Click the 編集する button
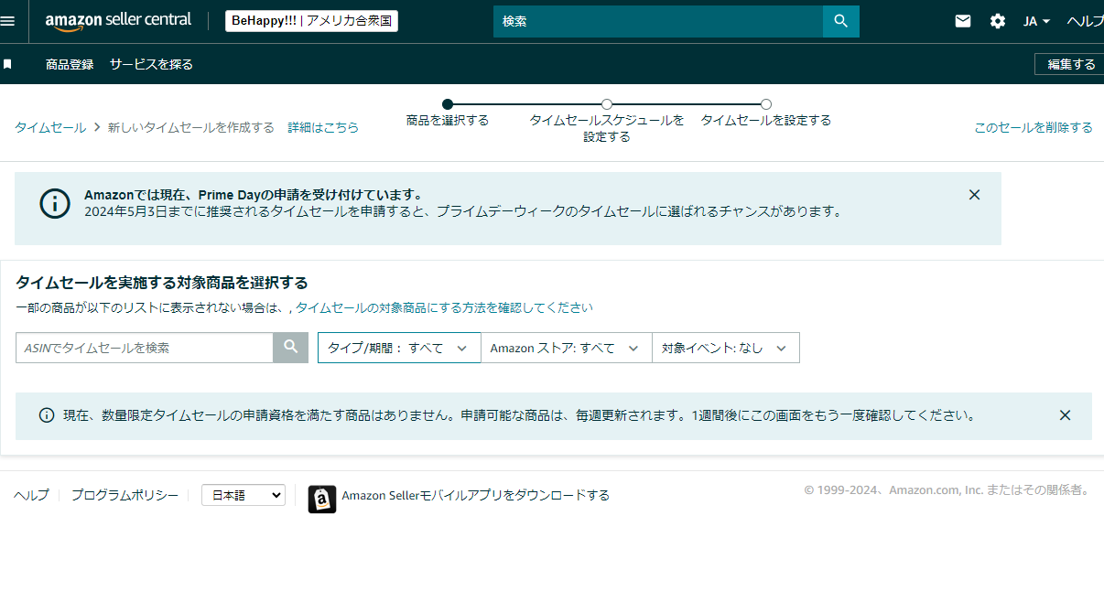The image size is (1104, 602). pyautogui.click(x=1069, y=64)
